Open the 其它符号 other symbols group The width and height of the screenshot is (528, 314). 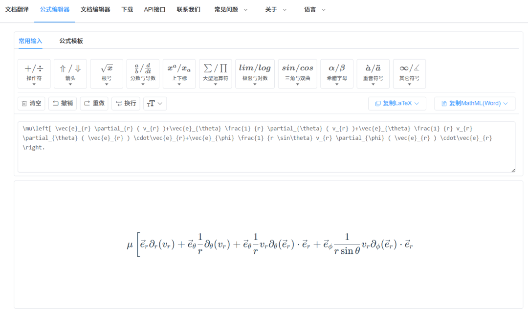pos(410,74)
